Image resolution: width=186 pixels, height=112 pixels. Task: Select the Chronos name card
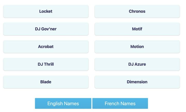[x=137, y=11]
